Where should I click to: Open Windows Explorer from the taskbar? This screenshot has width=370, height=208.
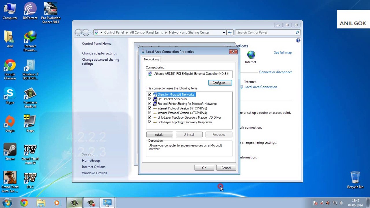coord(41,203)
